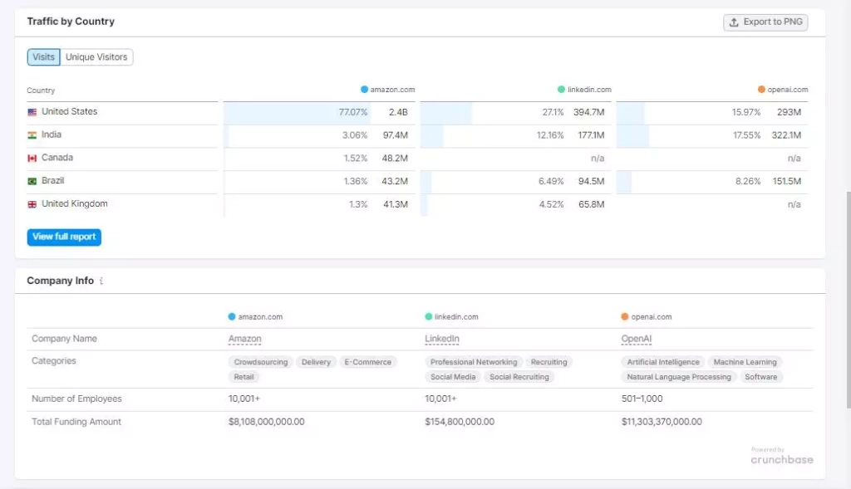Click the Number of Employees row label
Image resolution: width=851 pixels, height=489 pixels.
tap(76, 399)
